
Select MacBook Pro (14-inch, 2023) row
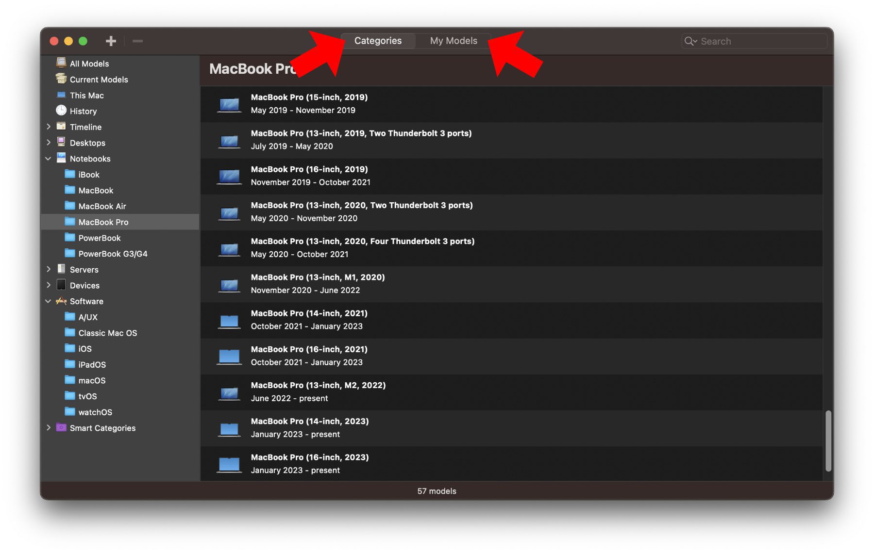click(x=511, y=428)
